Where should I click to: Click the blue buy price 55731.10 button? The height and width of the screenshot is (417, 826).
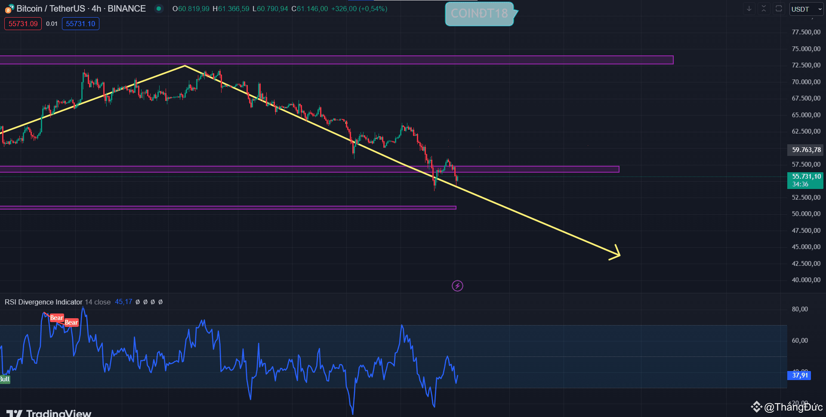click(x=80, y=24)
